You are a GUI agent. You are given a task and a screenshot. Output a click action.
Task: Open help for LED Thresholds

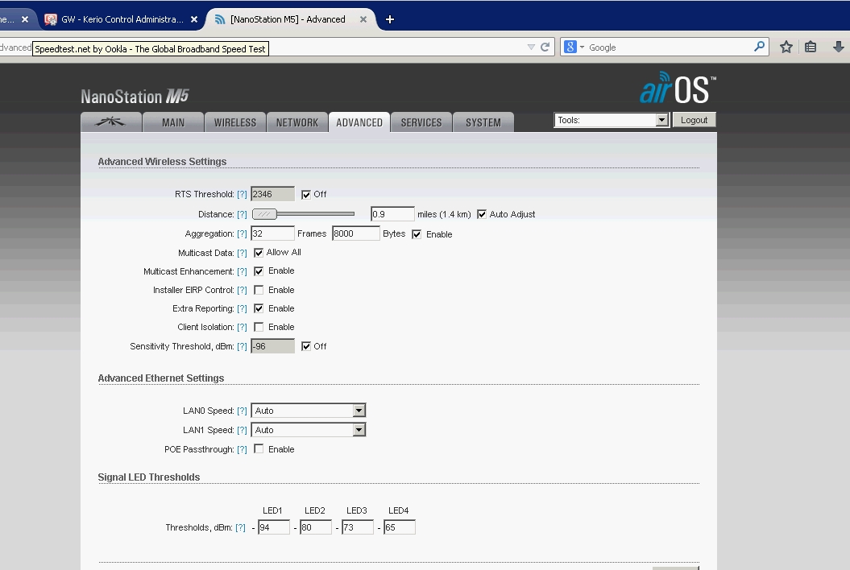[240, 528]
